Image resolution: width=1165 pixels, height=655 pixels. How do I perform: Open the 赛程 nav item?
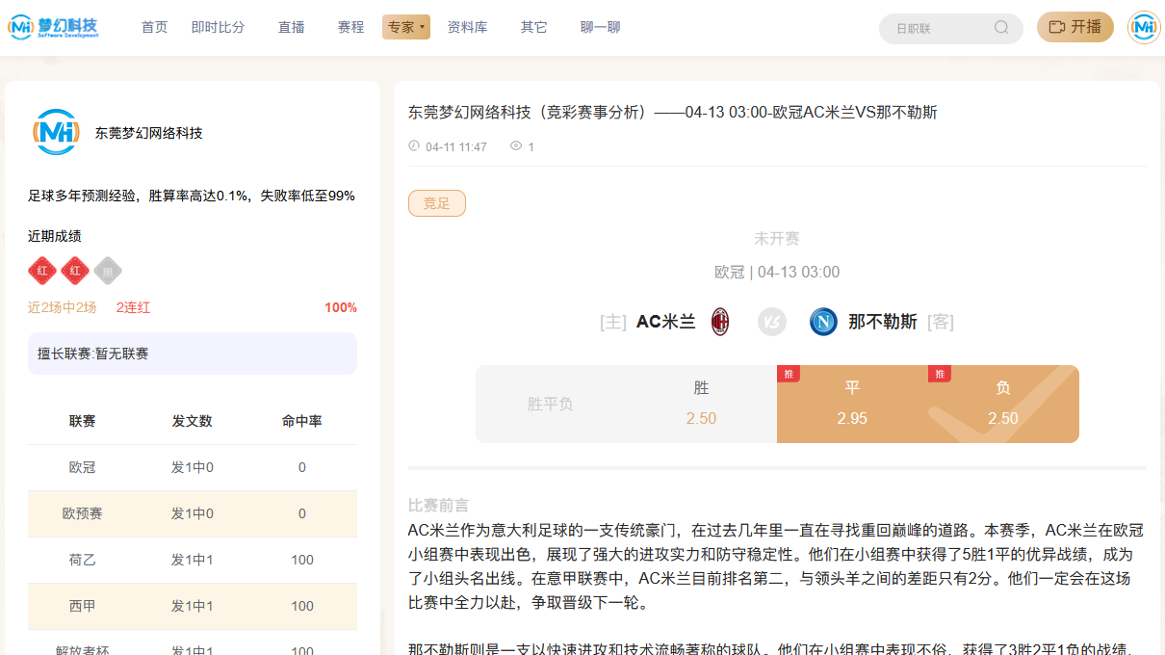(x=351, y=27)
